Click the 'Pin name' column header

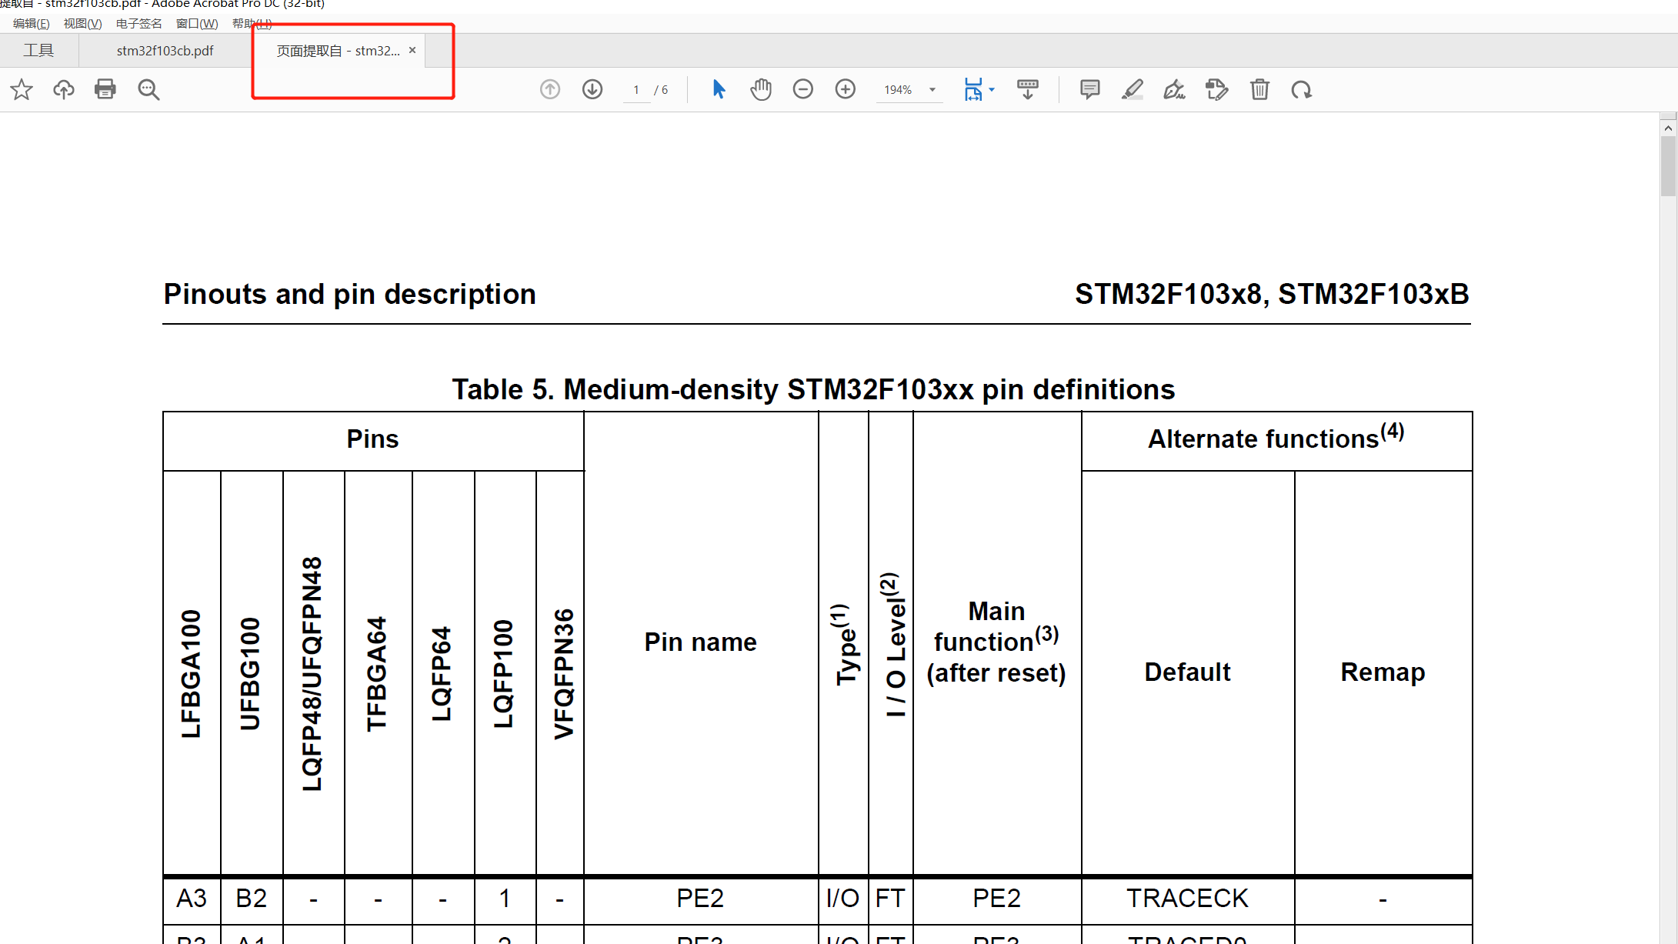click(x=700, y=642)
